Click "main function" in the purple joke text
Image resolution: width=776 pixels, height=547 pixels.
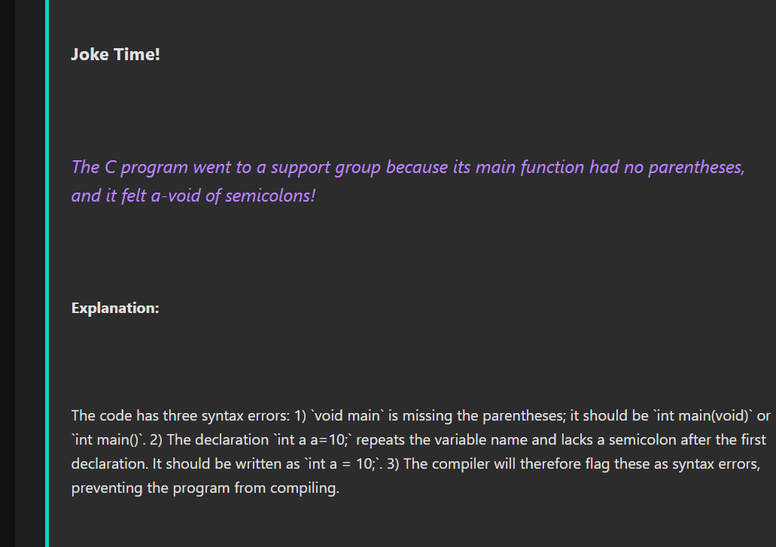click(x=530, y=167)
